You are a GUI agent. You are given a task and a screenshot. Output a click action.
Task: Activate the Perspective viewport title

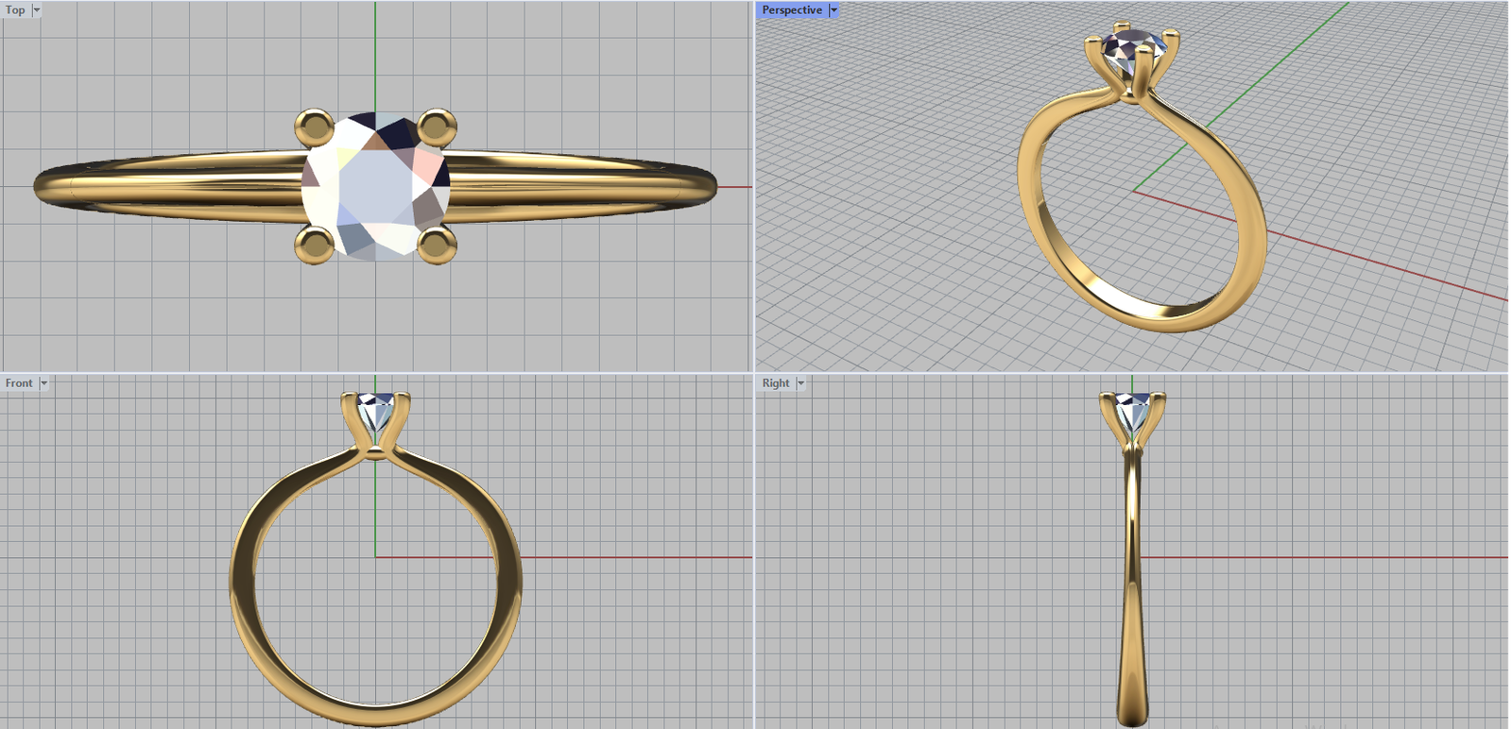point(792,10)
